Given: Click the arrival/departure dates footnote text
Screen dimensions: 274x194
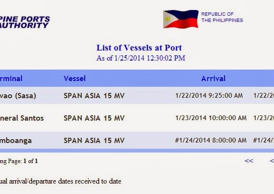Looking at the screenshot, I should [60, 181].
